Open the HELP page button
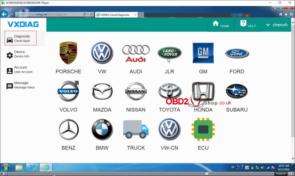 coord(248,25)
